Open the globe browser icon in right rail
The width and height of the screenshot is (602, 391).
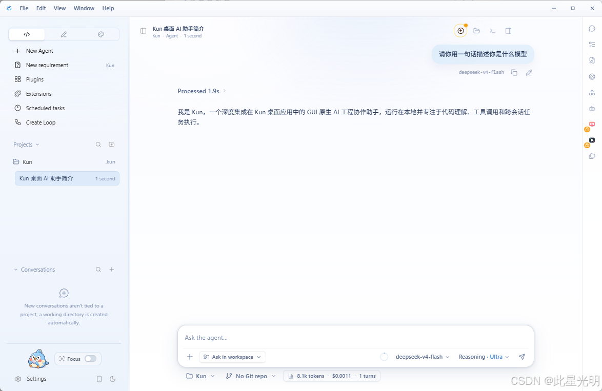coord(592,77)
